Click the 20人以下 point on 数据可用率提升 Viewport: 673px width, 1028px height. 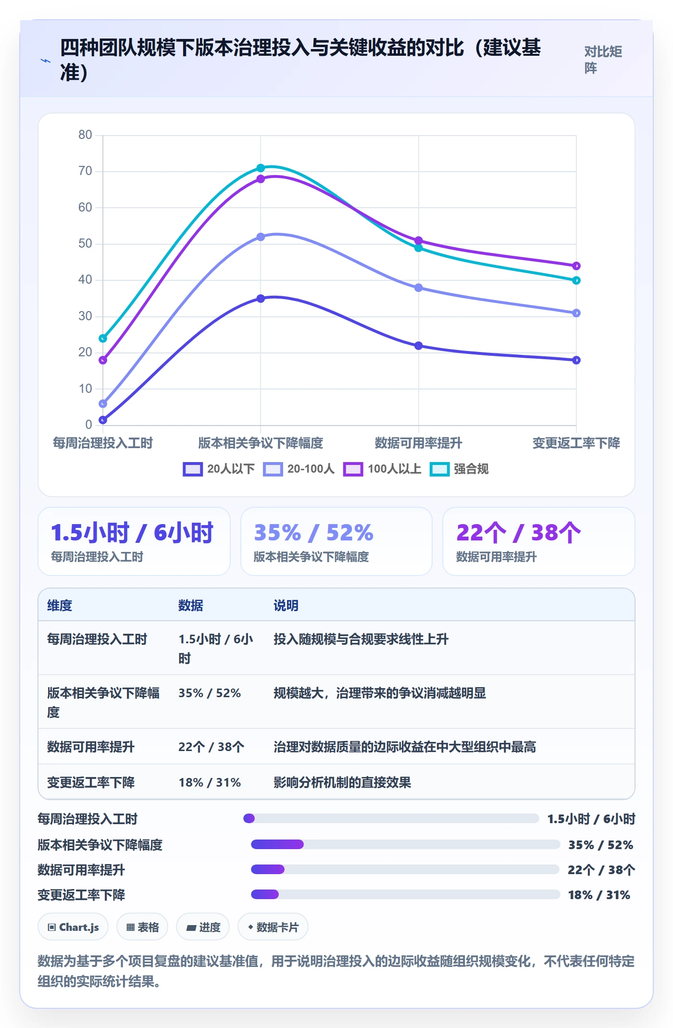pyautogui.click(x=418, y=346)
